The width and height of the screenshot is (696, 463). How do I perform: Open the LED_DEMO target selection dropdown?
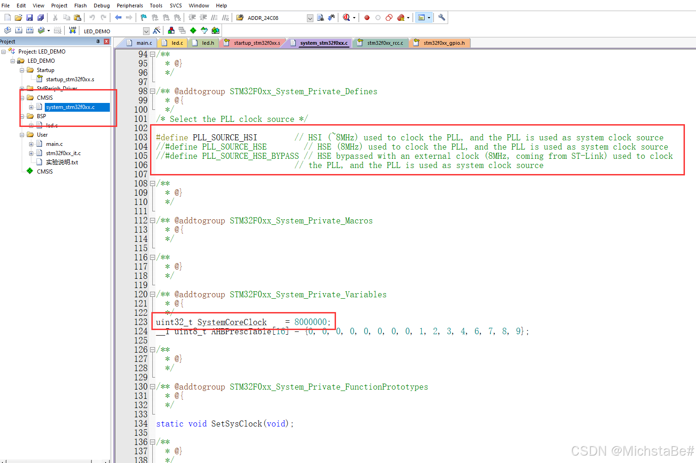point(146,30)
